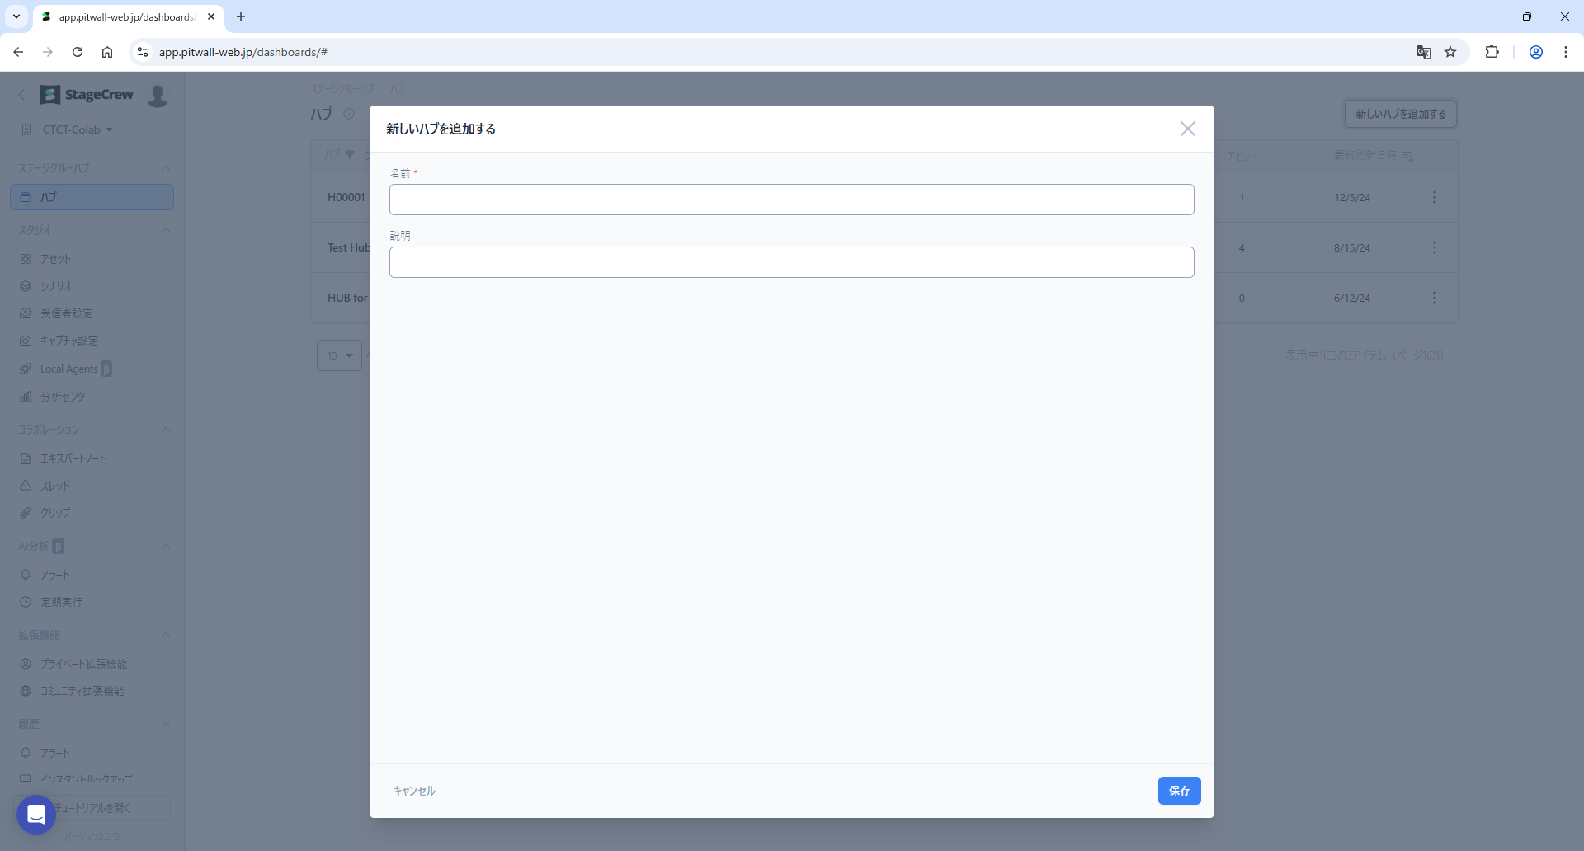Viewport: 1584px width, 851px height.
Task: Bookmark this page with star icon
Action: pyautogui.click(x=1450, y=52)
